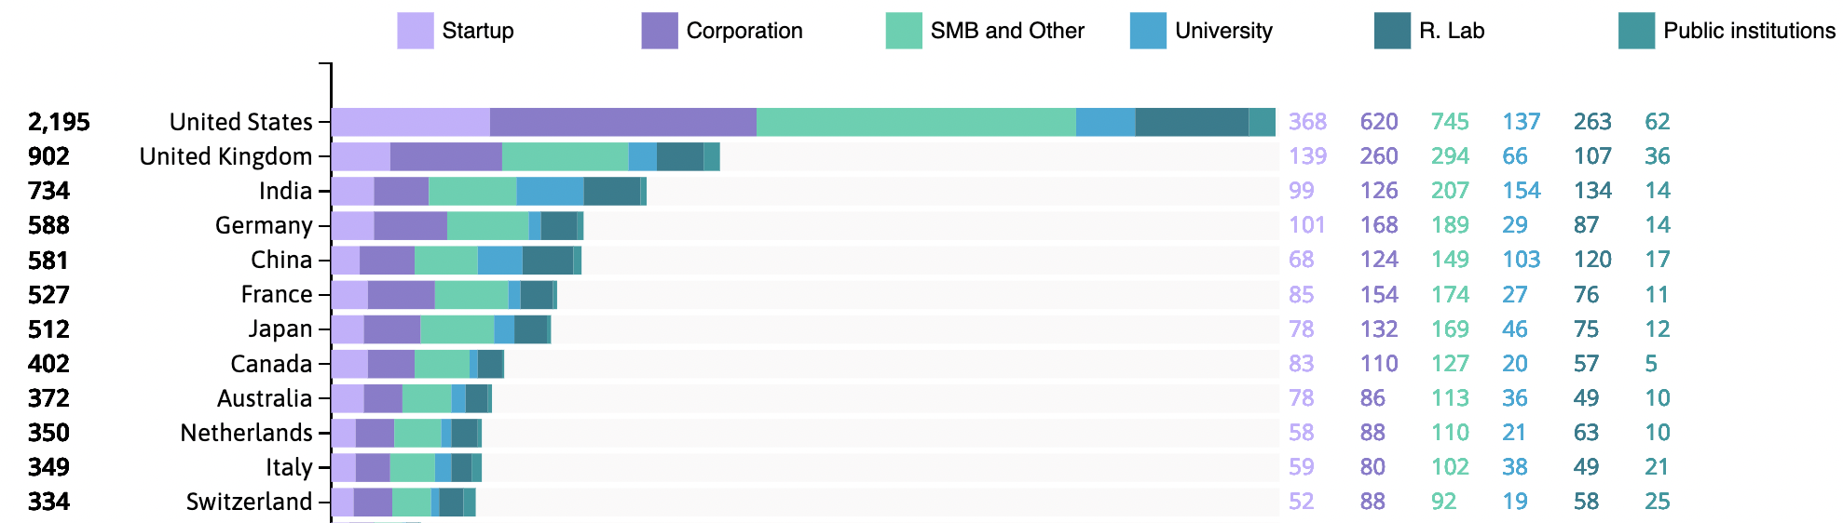Click the China University value 103

pos(1521,260)
